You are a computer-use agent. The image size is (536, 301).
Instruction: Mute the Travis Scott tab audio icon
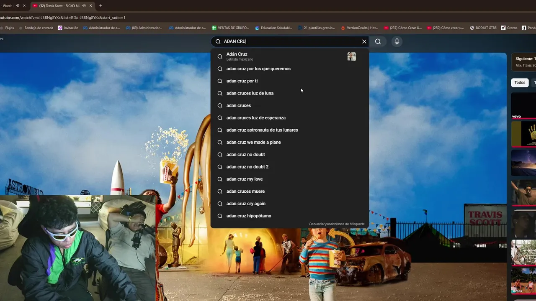point(84,5)
